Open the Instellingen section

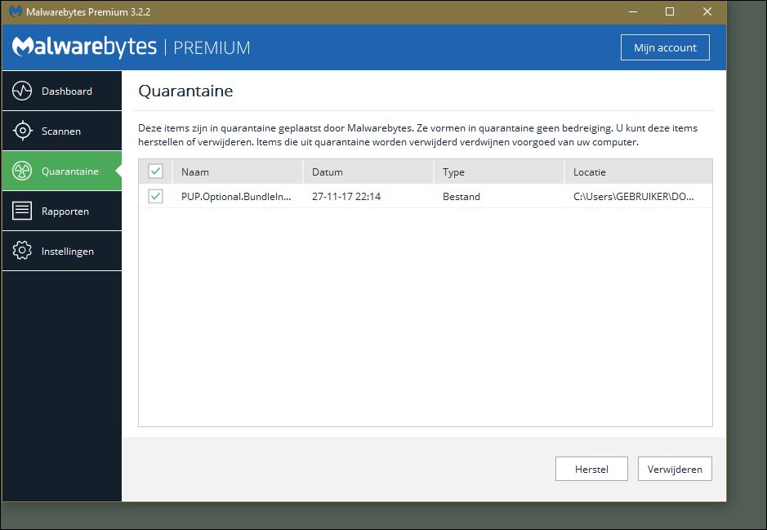pyautogui.click(x=61, y=251)
